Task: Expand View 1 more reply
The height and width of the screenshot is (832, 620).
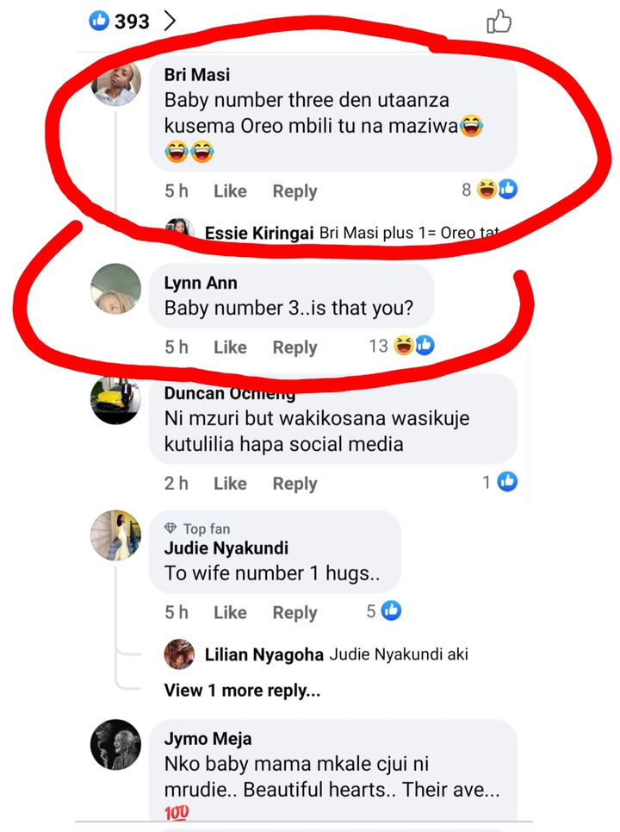Action: point(242,691)
